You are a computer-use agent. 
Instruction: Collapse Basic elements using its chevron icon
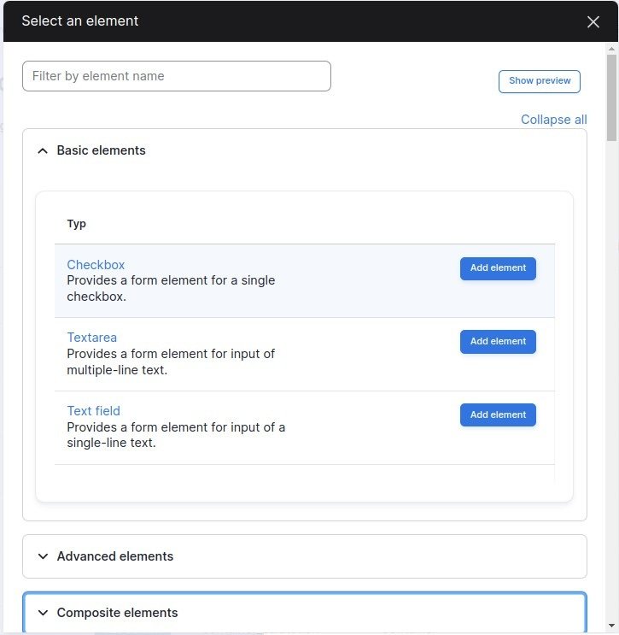point(43,150)
